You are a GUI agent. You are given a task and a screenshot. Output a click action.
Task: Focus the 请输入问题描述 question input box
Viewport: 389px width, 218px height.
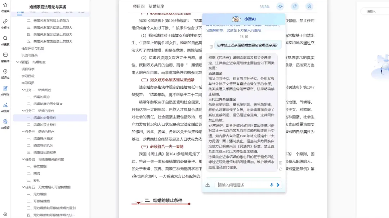[x=241, y=185]
